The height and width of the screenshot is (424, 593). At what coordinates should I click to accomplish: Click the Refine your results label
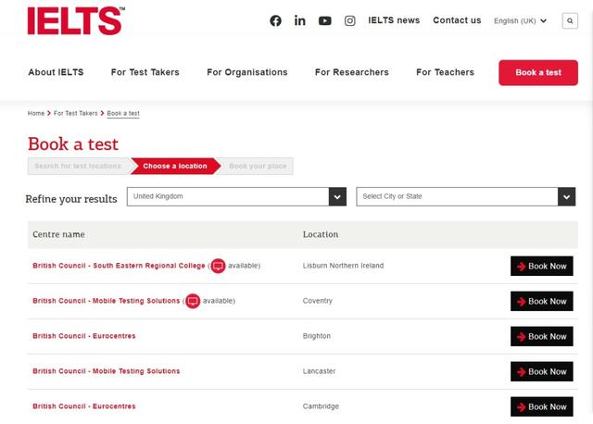(x=71, y=199)
